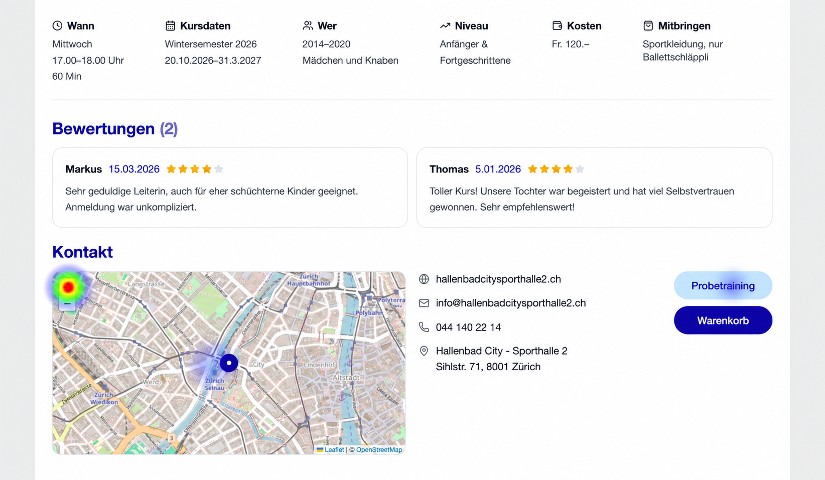Click the Hallenbad City - Sporthalle 2 text
The width and height of the screenshot is (825, 480).
(501, 351)
